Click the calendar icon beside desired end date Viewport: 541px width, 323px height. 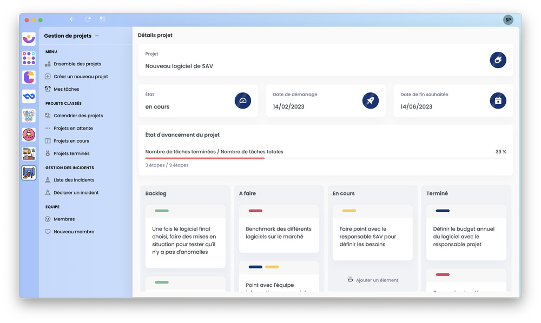498,100
